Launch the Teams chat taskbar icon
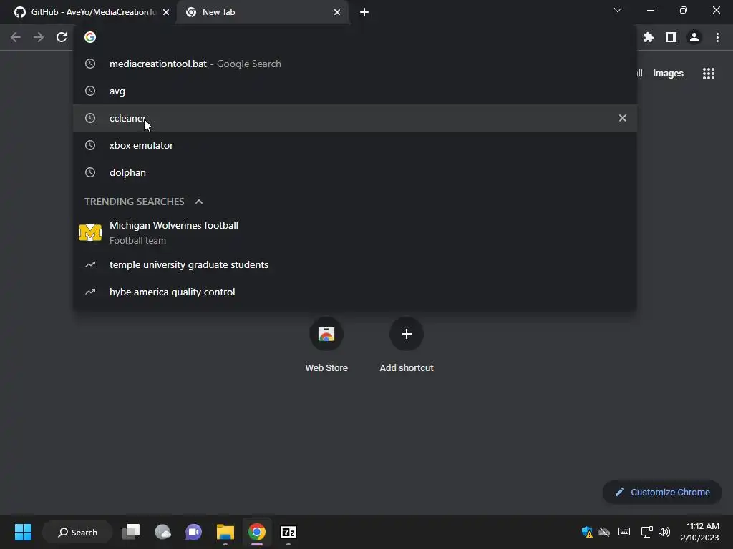 pos(193,532)
